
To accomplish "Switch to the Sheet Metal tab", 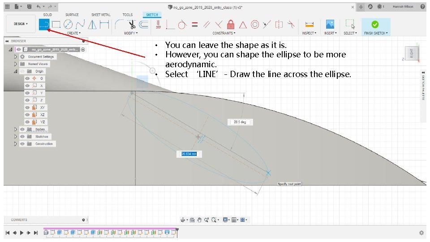I will [101, 15].
